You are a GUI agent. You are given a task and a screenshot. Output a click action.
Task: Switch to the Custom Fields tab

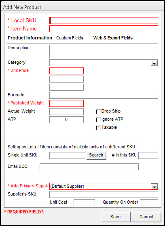[x=70, y=38]
